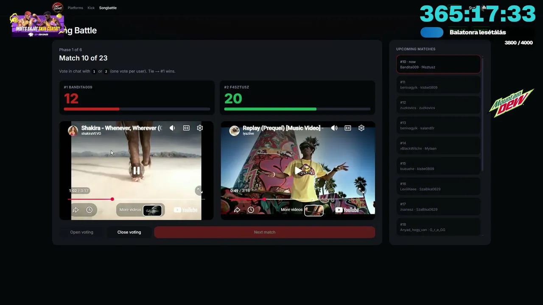Image resolution: width=543 pixels, height=305 pixels.
Task: Click the "Phase 1 of 6" label
Action: (70, 50)
